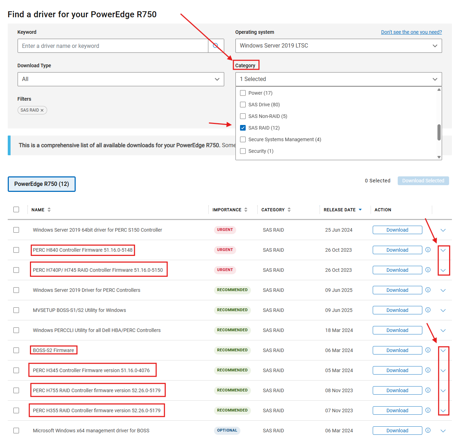Click the sort arrows on the NAME column
Image resolution: width=460 pixels, height=439 pixels.
[49, 209]
